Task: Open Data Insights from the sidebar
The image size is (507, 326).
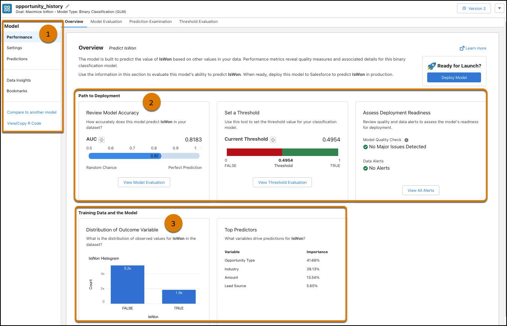Action: coord(18,80)
